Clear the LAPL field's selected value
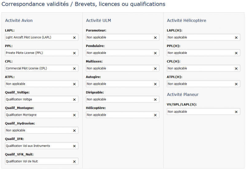Image resolution: width=246 pixels, height=170 pixels. (x=74, y=37)
